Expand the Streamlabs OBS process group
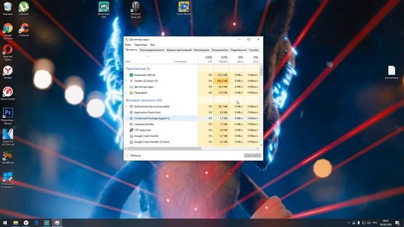The height and width of the screenshot is (227, 404). 126,75
